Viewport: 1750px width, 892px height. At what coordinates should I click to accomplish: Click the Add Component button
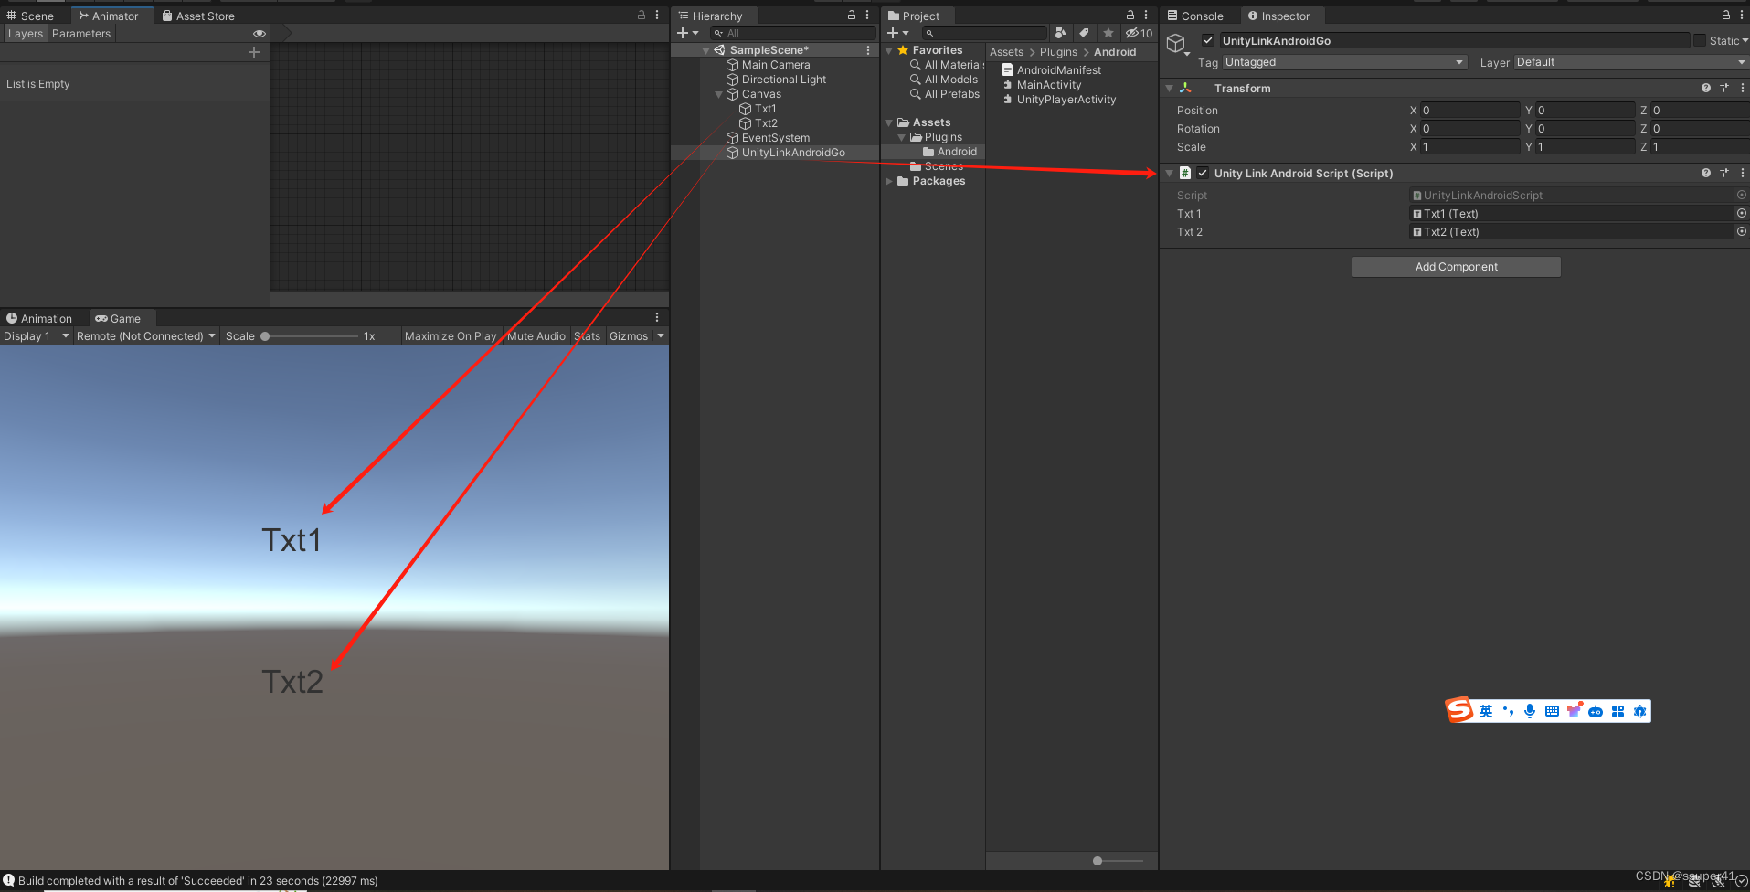pyautogui.click(x=1456, y=266)
